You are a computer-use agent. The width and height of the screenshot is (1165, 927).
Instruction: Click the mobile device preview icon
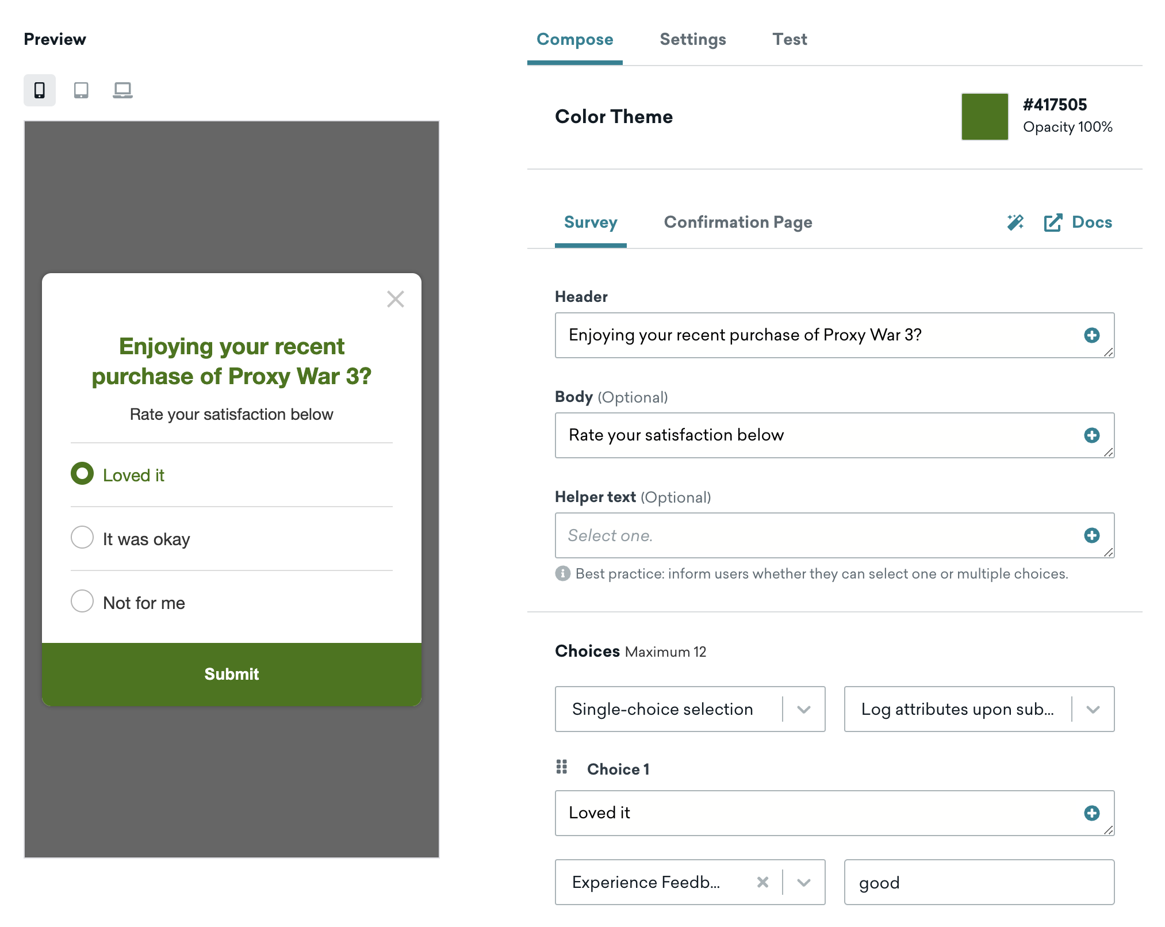[x=40, y=89]
